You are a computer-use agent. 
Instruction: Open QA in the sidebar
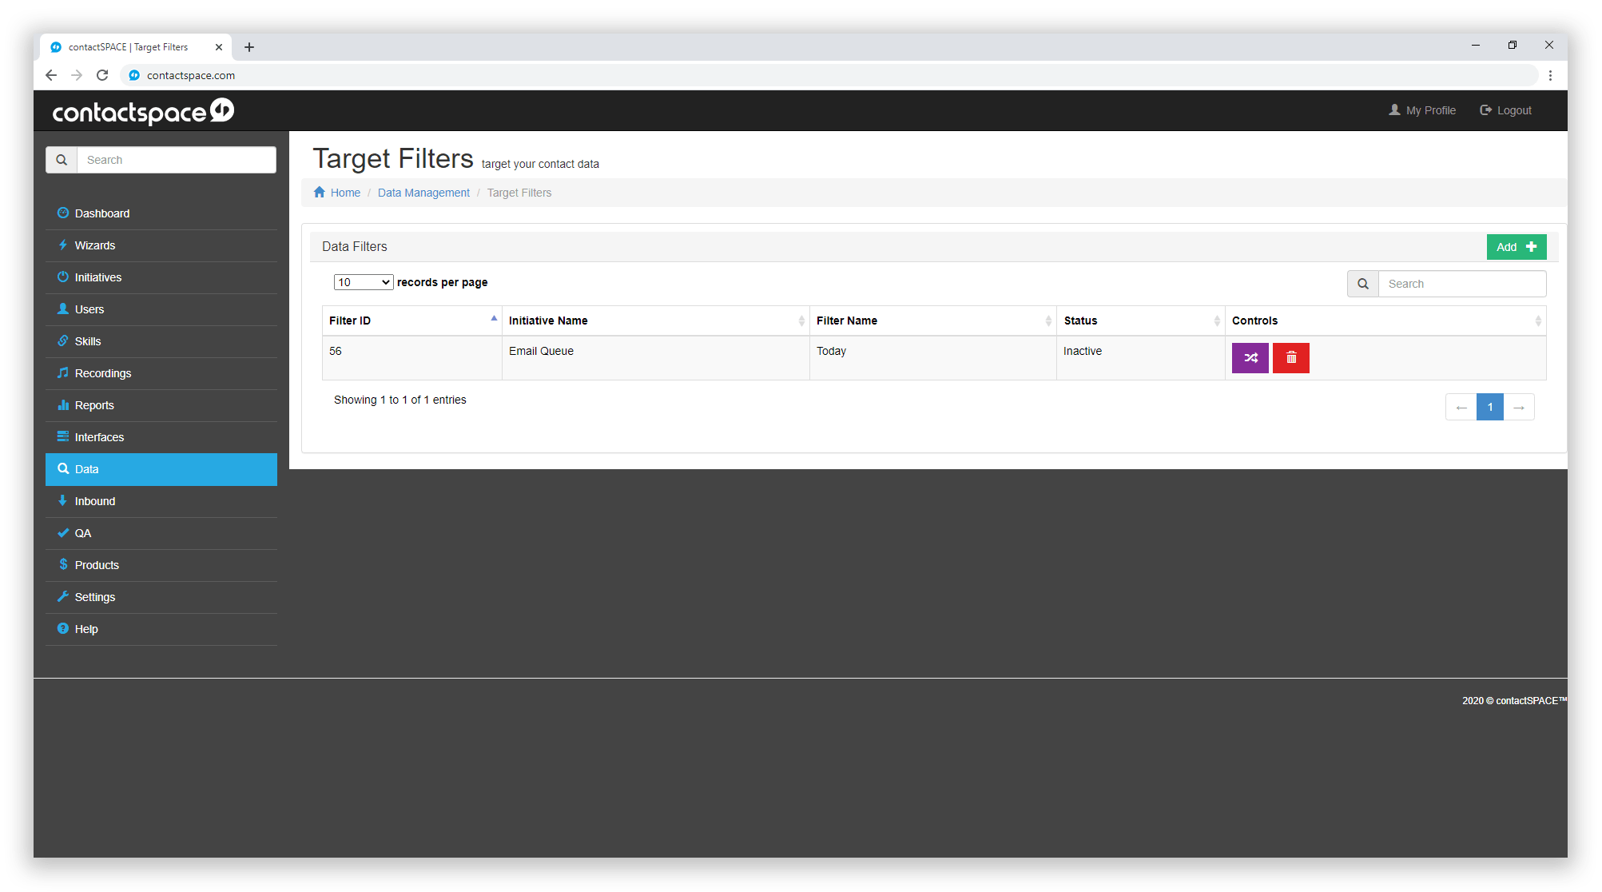(x=161, y=533)
